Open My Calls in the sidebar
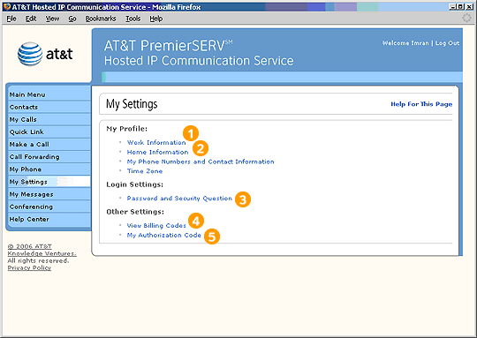The width and height of the screenshot is (477, 338). click(x=49, y=120)
